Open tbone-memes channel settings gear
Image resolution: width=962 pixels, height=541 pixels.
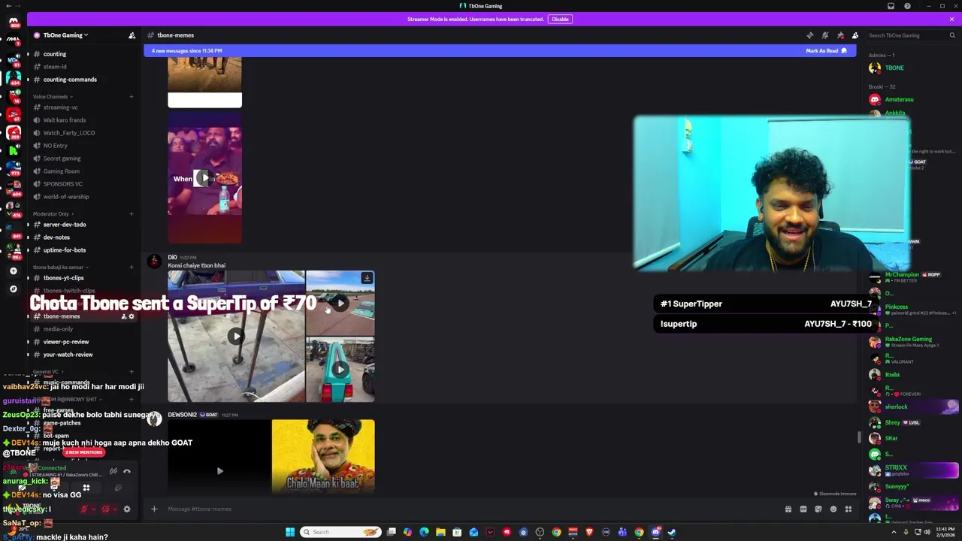click(132, 316)
